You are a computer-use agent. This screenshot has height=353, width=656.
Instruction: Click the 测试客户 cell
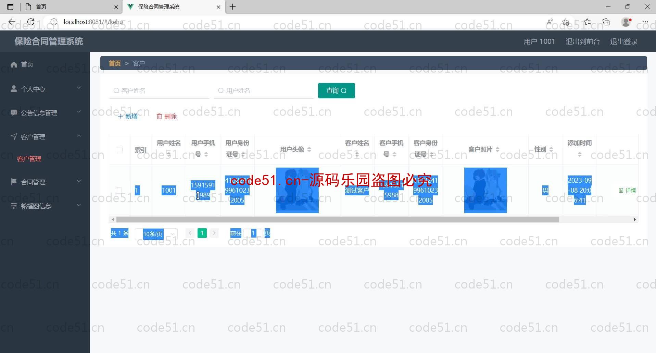(x=357, y=191)
